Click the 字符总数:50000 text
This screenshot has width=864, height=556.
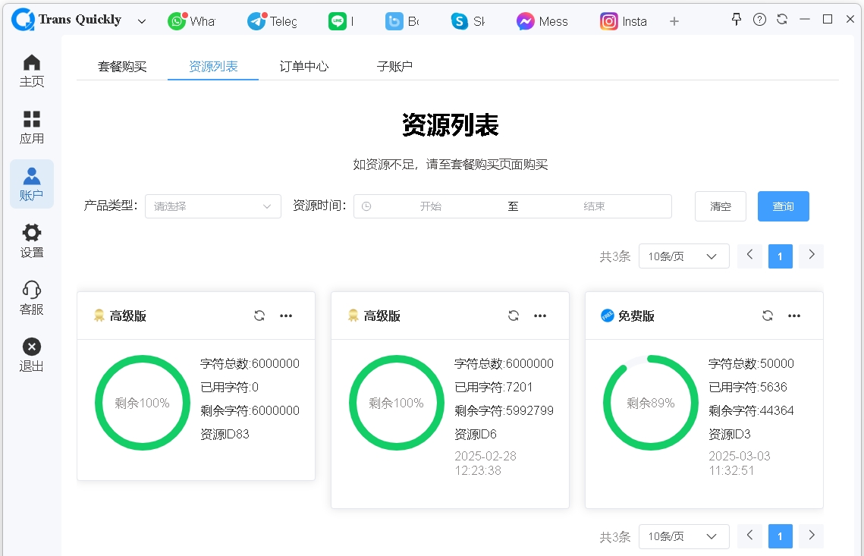pyautogui.click(x=751, y=363)
